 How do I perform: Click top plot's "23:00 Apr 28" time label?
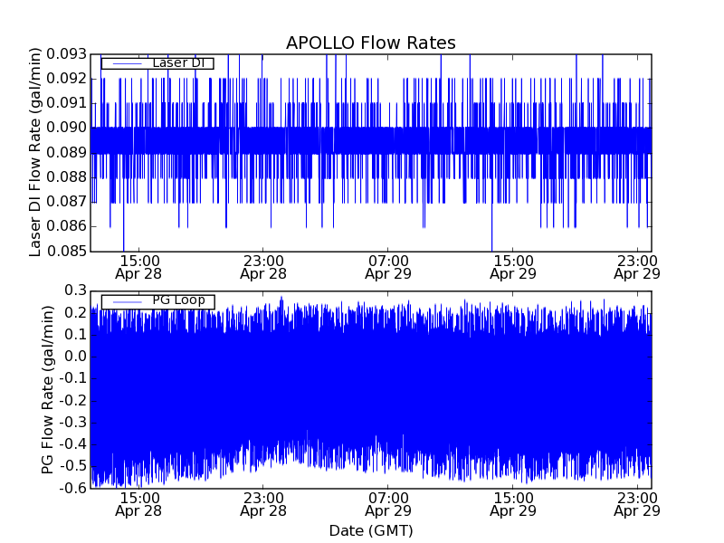tap(262, 266)
